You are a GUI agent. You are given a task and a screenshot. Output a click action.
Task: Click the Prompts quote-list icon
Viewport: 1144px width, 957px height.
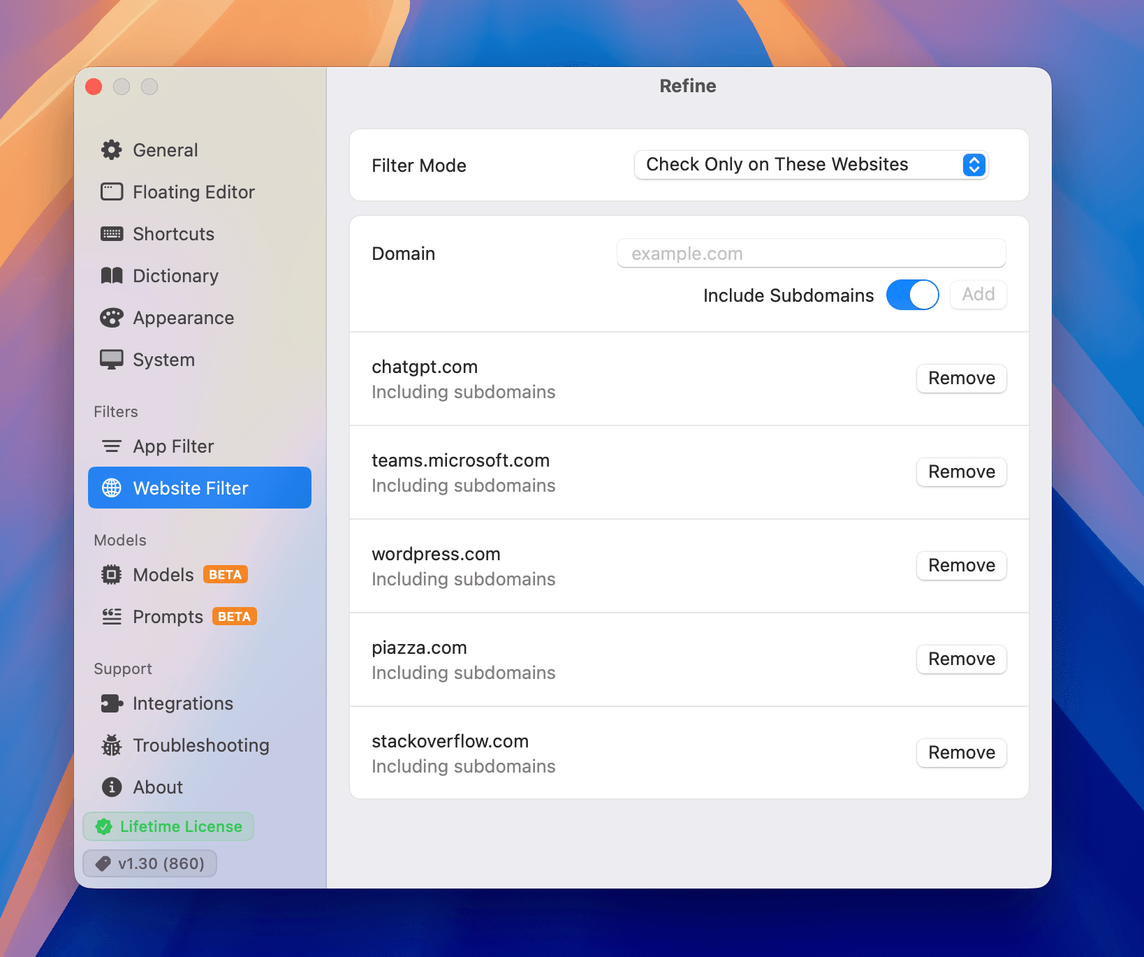click(x=112, y=616)
